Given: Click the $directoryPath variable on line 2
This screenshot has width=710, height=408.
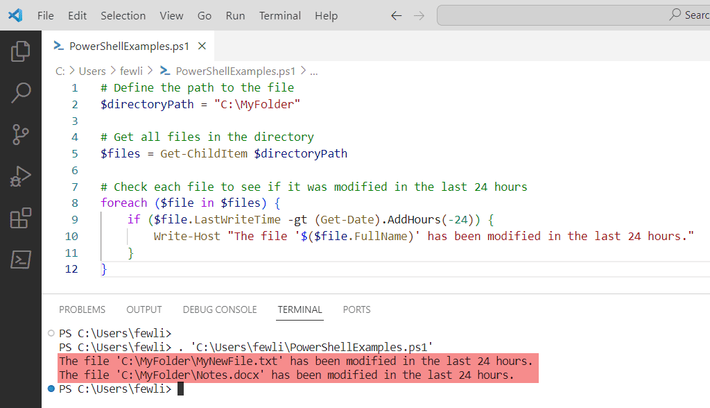Looking at the screenshot, I should tap(147, 104).
